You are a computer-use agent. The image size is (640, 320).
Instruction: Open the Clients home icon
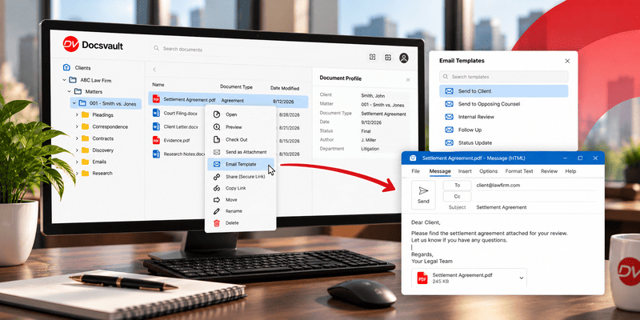pos(66,68)
